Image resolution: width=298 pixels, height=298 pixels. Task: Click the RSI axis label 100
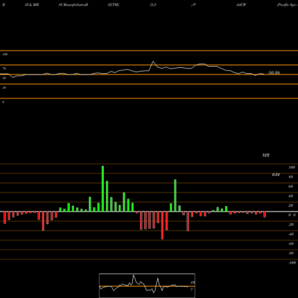point(5,54)
